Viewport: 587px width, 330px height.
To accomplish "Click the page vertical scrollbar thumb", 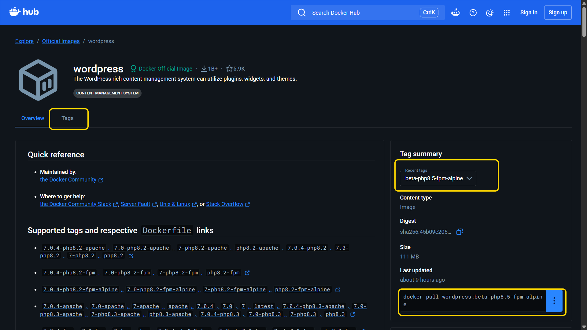I will [x=584, y=22].
